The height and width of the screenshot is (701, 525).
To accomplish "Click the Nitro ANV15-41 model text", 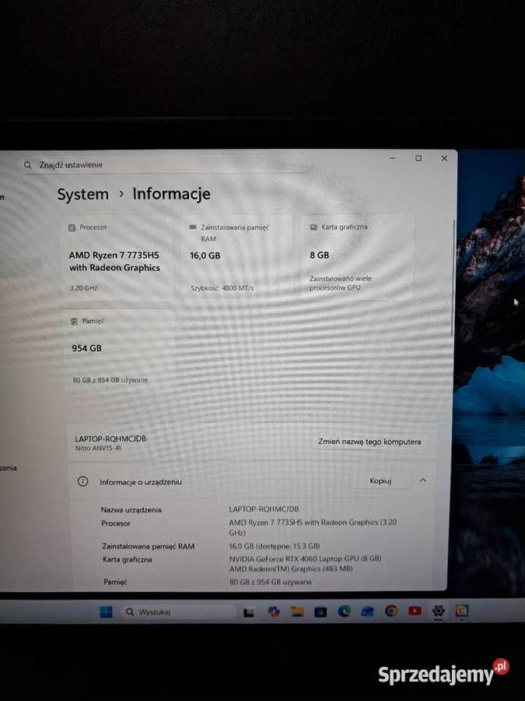I will 98,448.
